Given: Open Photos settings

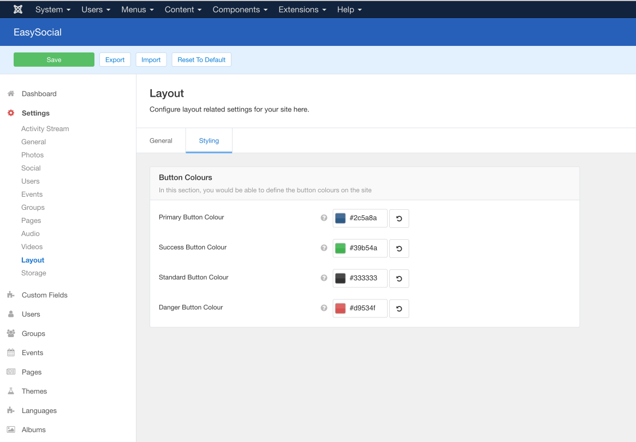Looking at the screenshot, I should (x=32, y=155).
